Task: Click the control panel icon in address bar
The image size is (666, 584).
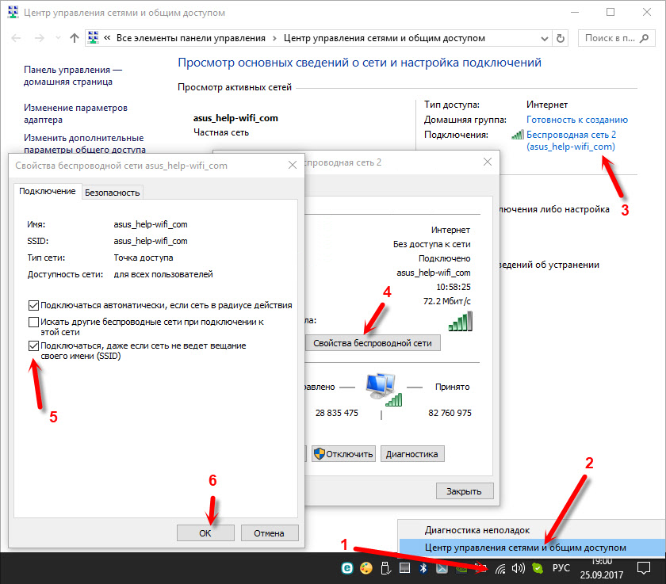Action: tap(93, 38)
